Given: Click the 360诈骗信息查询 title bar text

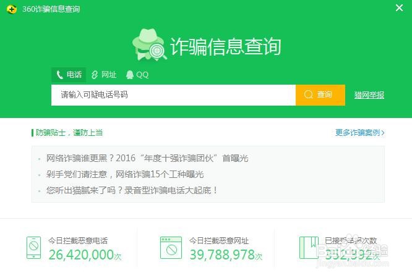Looking at the screenshot, I should pos(51,9).
